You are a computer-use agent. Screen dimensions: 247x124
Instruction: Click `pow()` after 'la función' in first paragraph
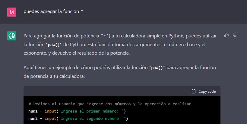54,45
